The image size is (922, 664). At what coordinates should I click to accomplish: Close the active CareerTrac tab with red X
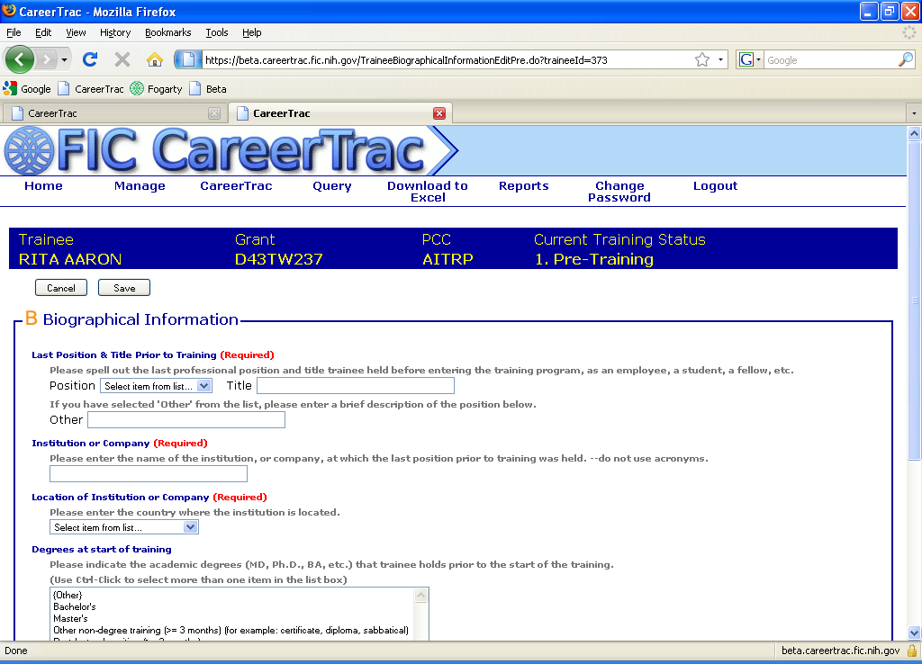439,113
